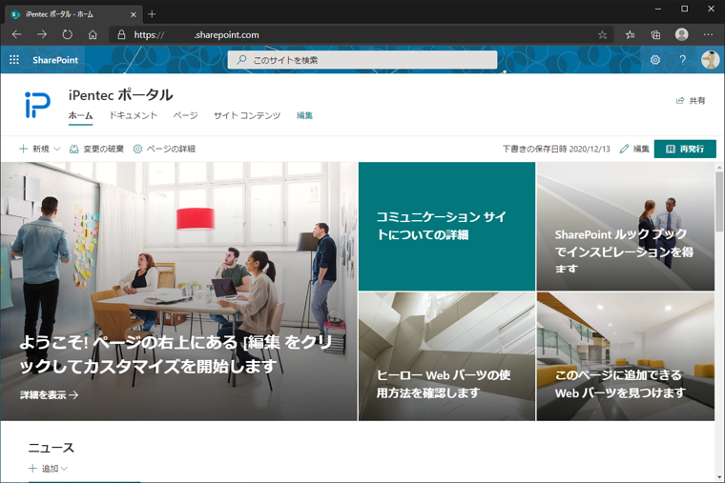The image size is (725, 483).
Task: Open the SharePoint ルック ブック tile
Action: pyautogui.click(x=626, y=226)
